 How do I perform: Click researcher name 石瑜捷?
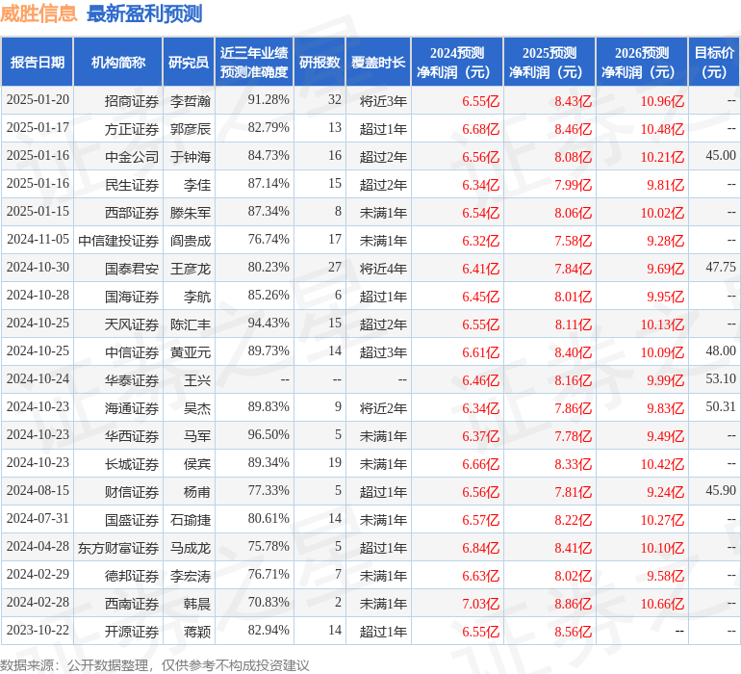click(x=191, y=519)
